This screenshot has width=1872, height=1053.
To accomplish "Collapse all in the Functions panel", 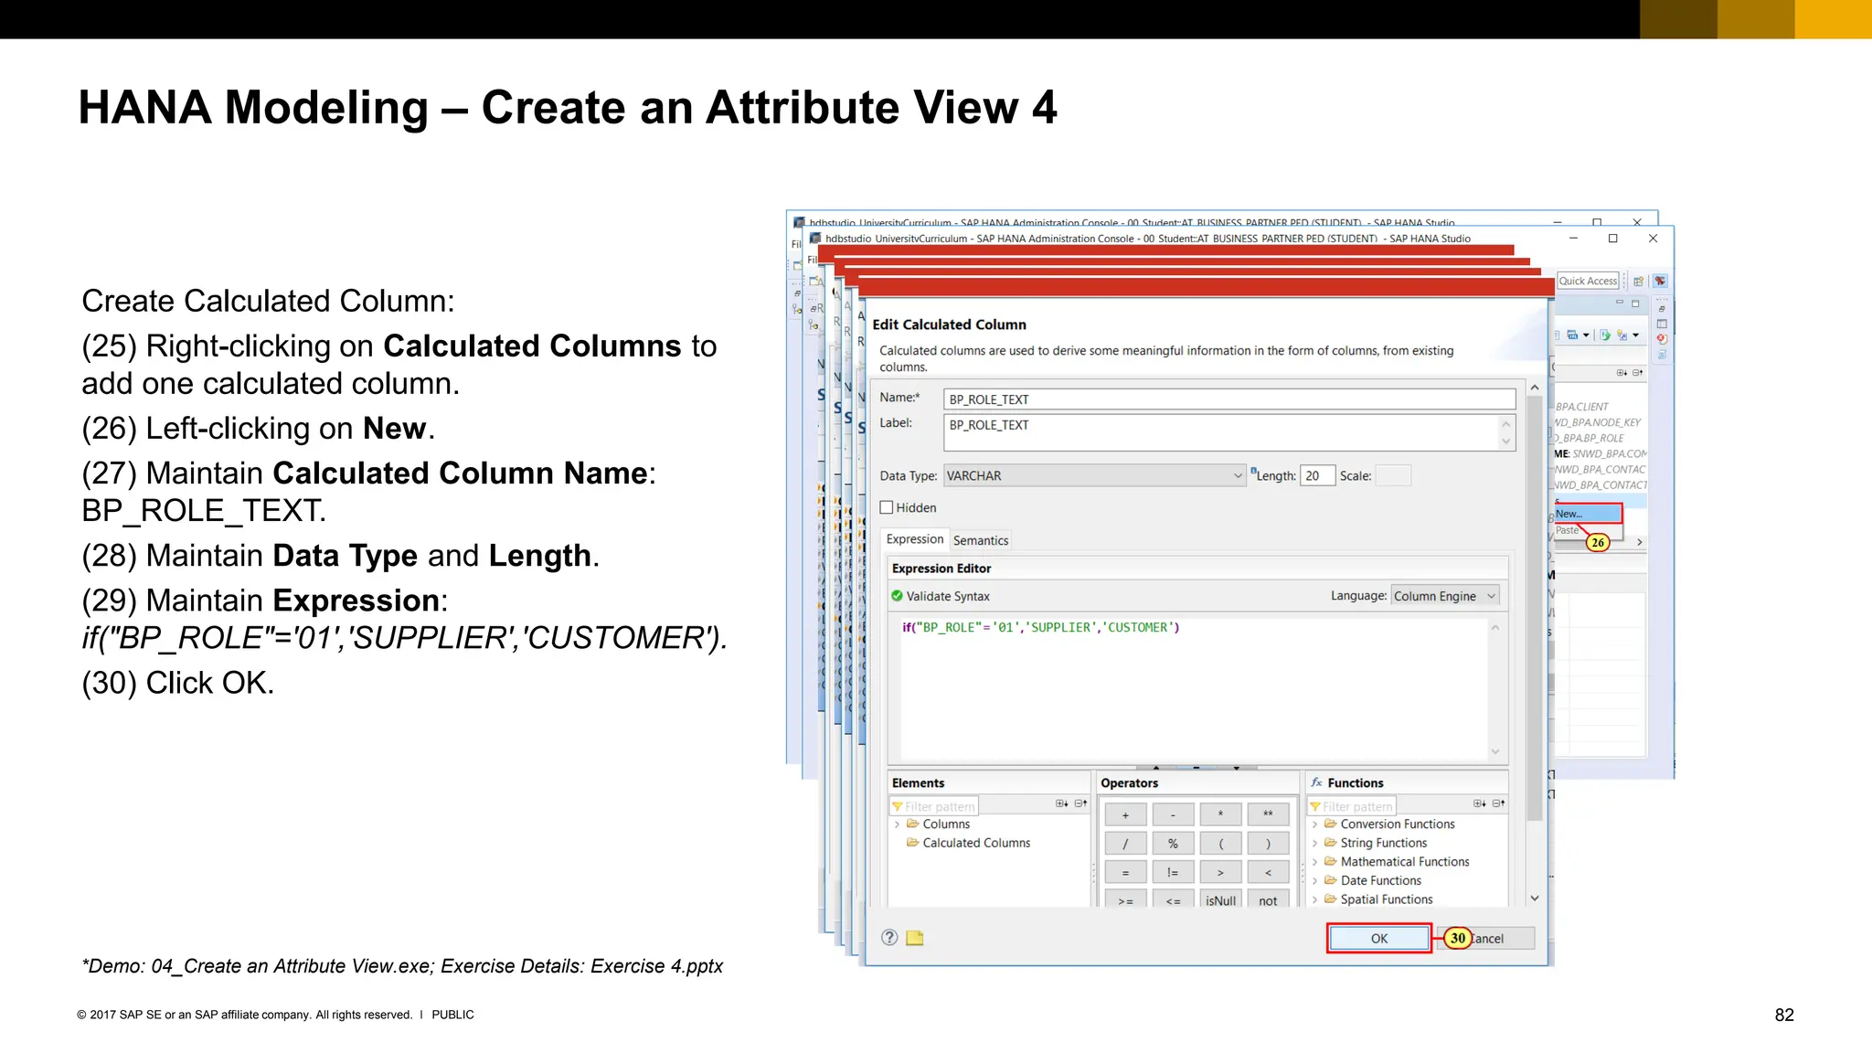I will tap(1498, 803).
